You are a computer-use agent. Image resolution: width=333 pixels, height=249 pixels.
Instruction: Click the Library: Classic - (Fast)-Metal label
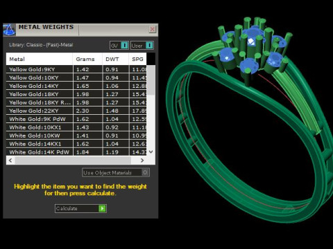pos(41,45)
